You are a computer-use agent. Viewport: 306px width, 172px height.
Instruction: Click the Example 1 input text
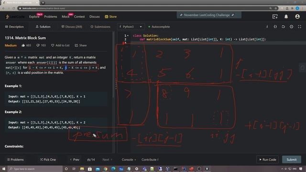[x=47, y=97]
